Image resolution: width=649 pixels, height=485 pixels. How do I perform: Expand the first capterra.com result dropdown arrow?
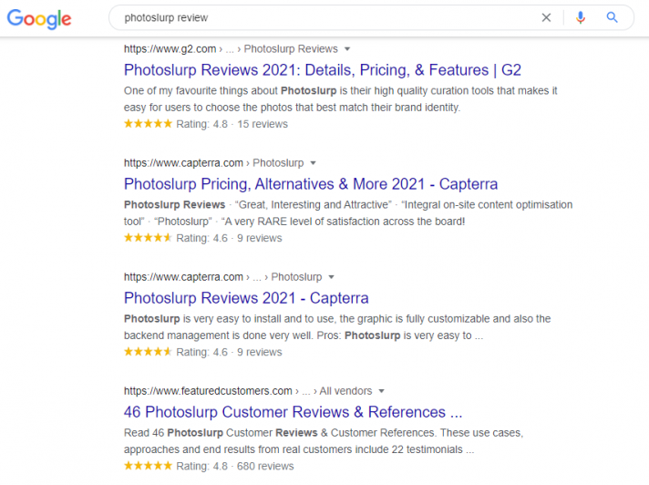pos(313,163)
